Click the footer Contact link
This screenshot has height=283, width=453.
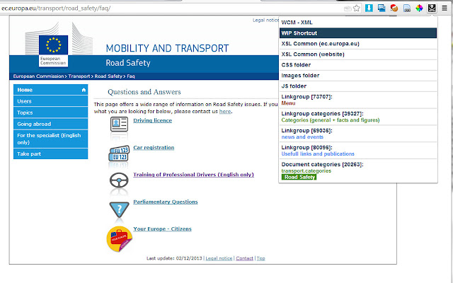point(244,258)
